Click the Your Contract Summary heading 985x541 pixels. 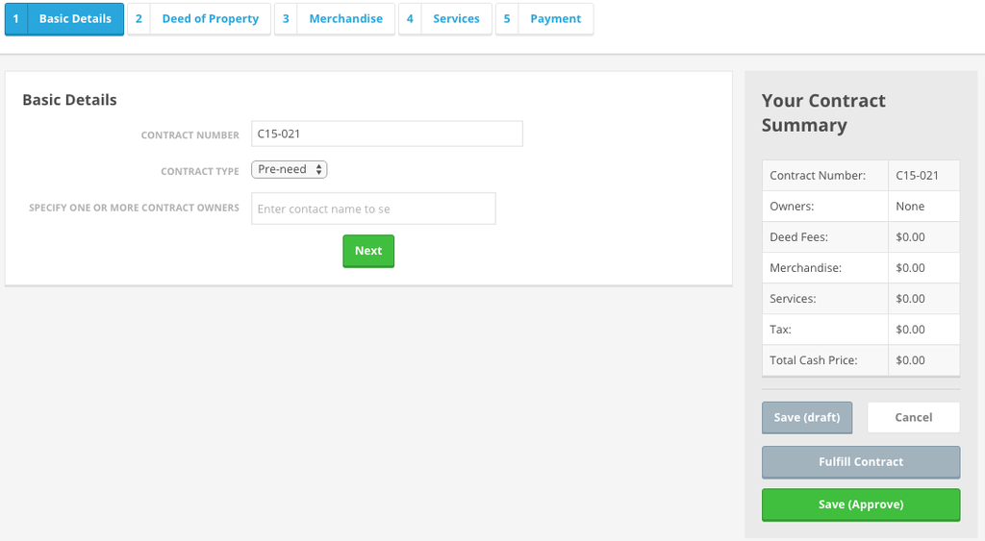coord(823,113)
